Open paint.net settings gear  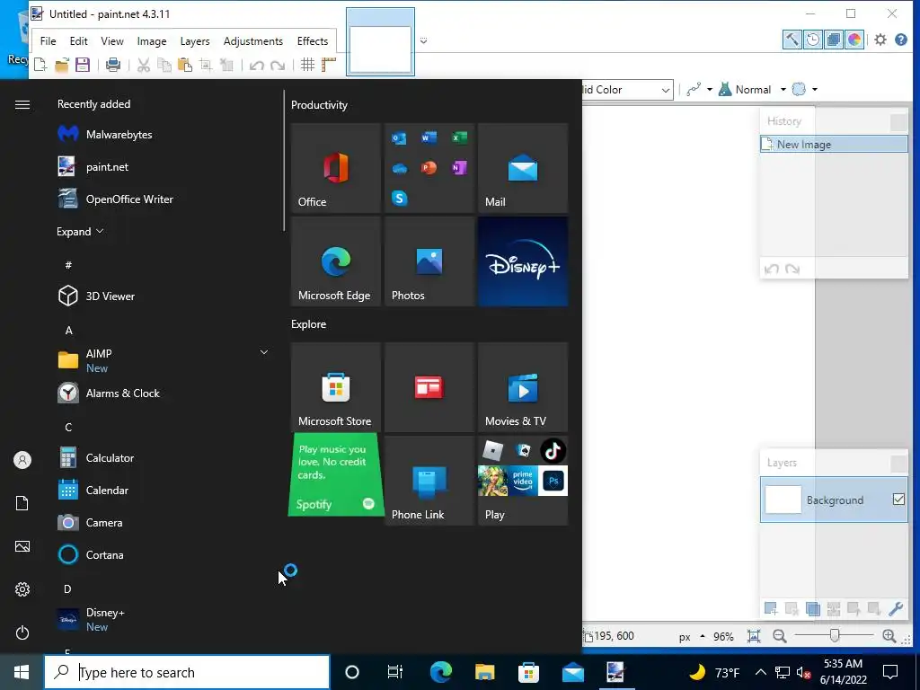880,40
